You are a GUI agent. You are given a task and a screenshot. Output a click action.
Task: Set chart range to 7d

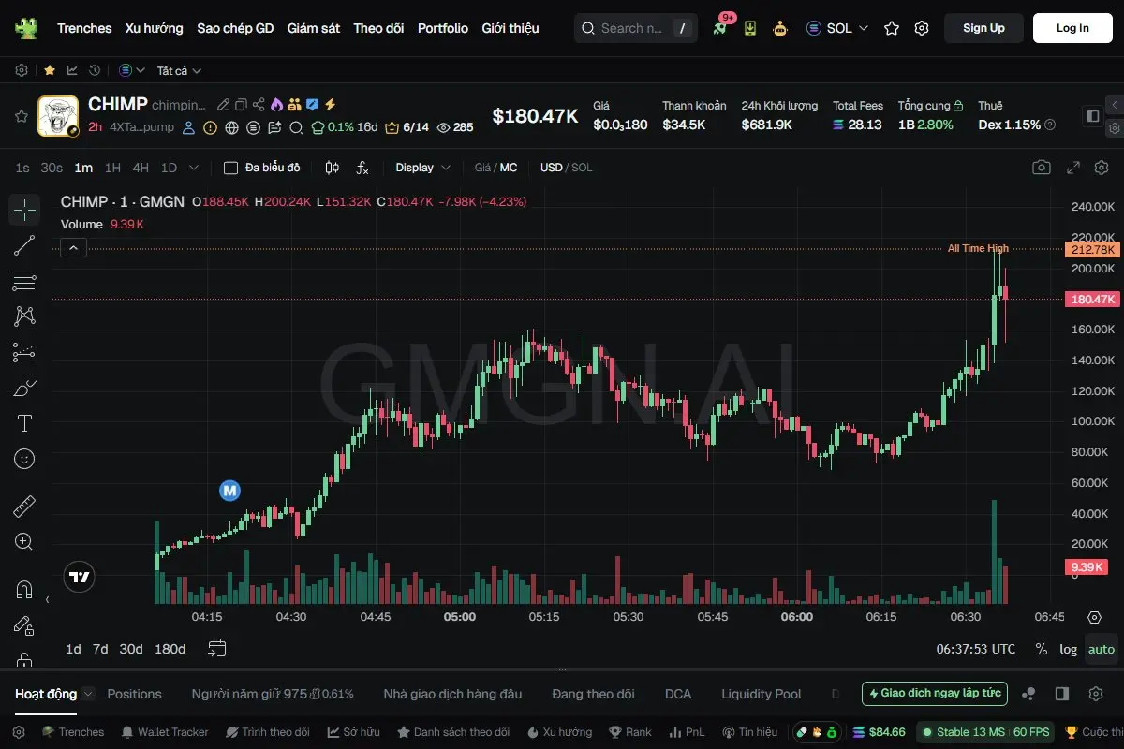(x=100, y=649)
